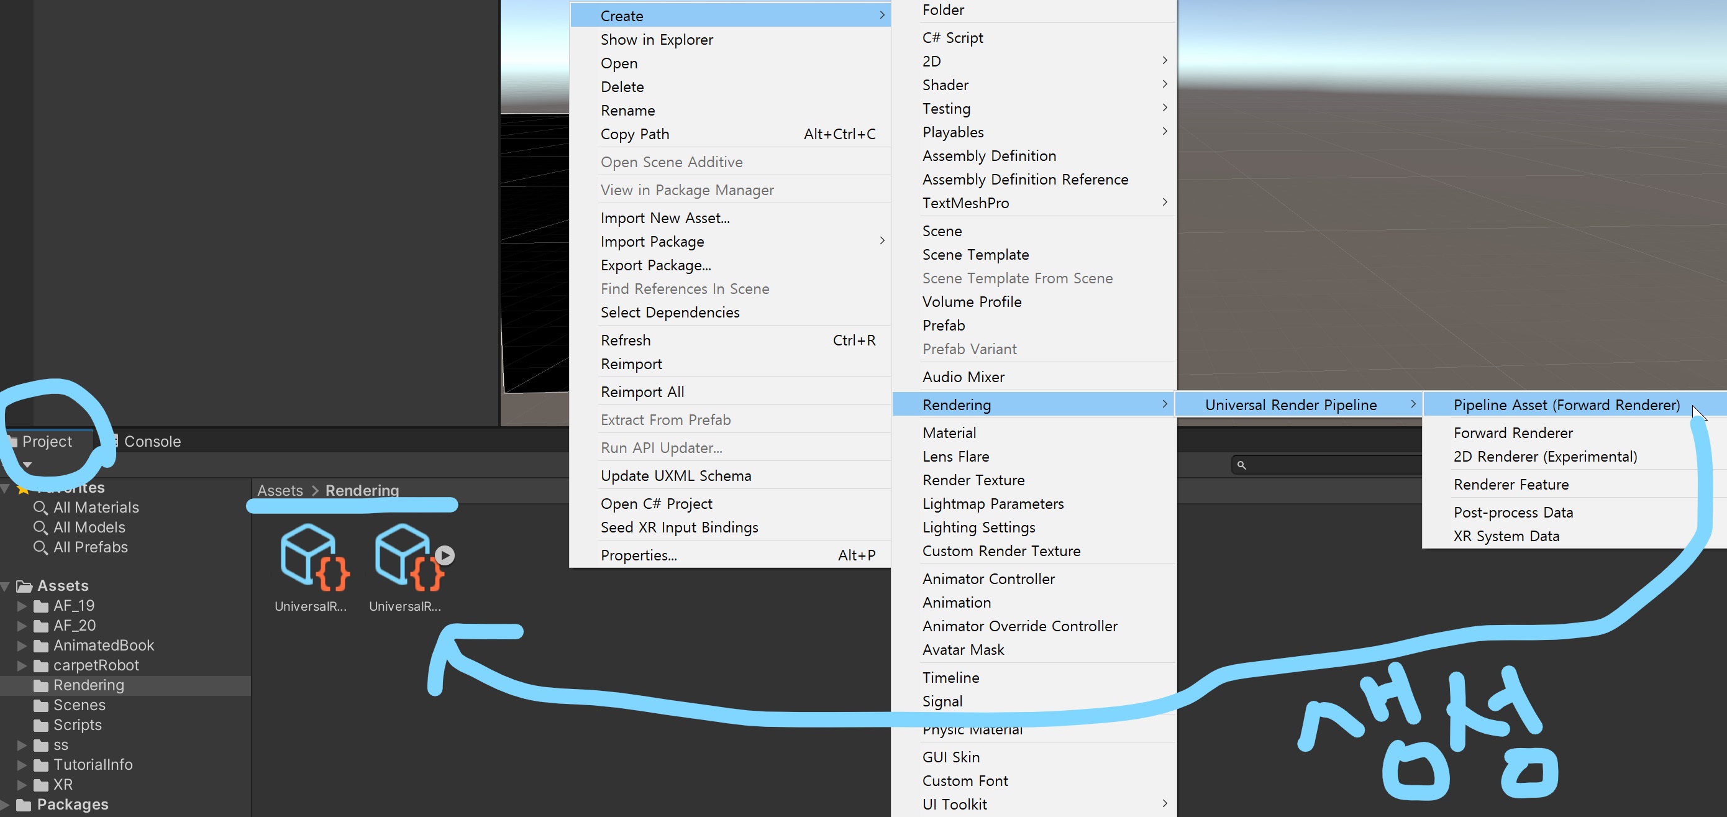Expand the AnimatedBook folder arrow
The height and width of the screenshot is (817, 1727).
coord(22,646)
